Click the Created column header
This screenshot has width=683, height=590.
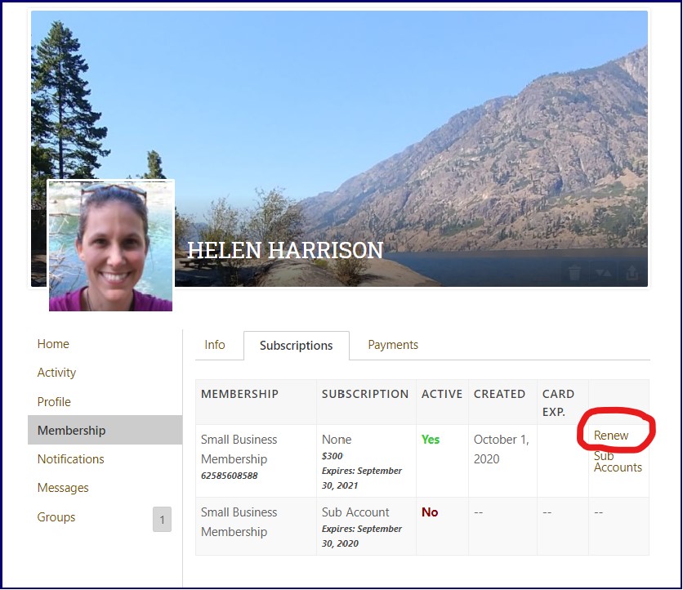coord(499,394)
